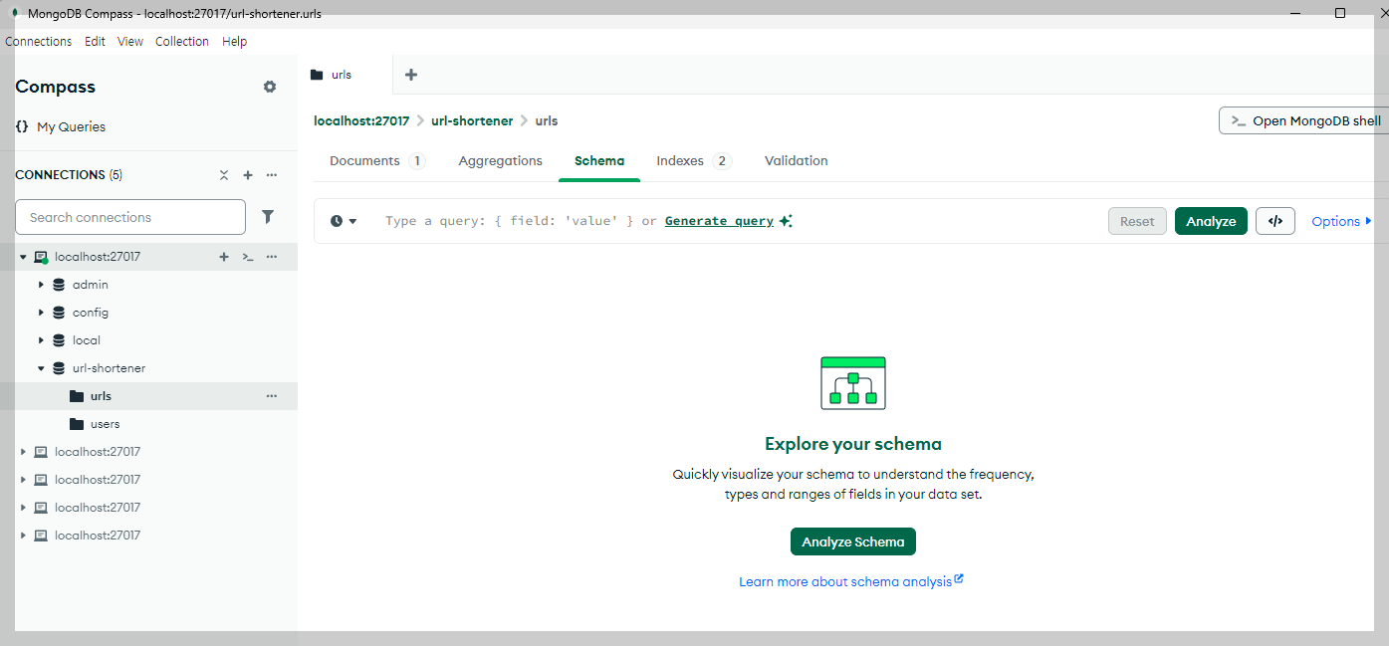
Task: Expand the local database
Action: (x=41, y=340)
